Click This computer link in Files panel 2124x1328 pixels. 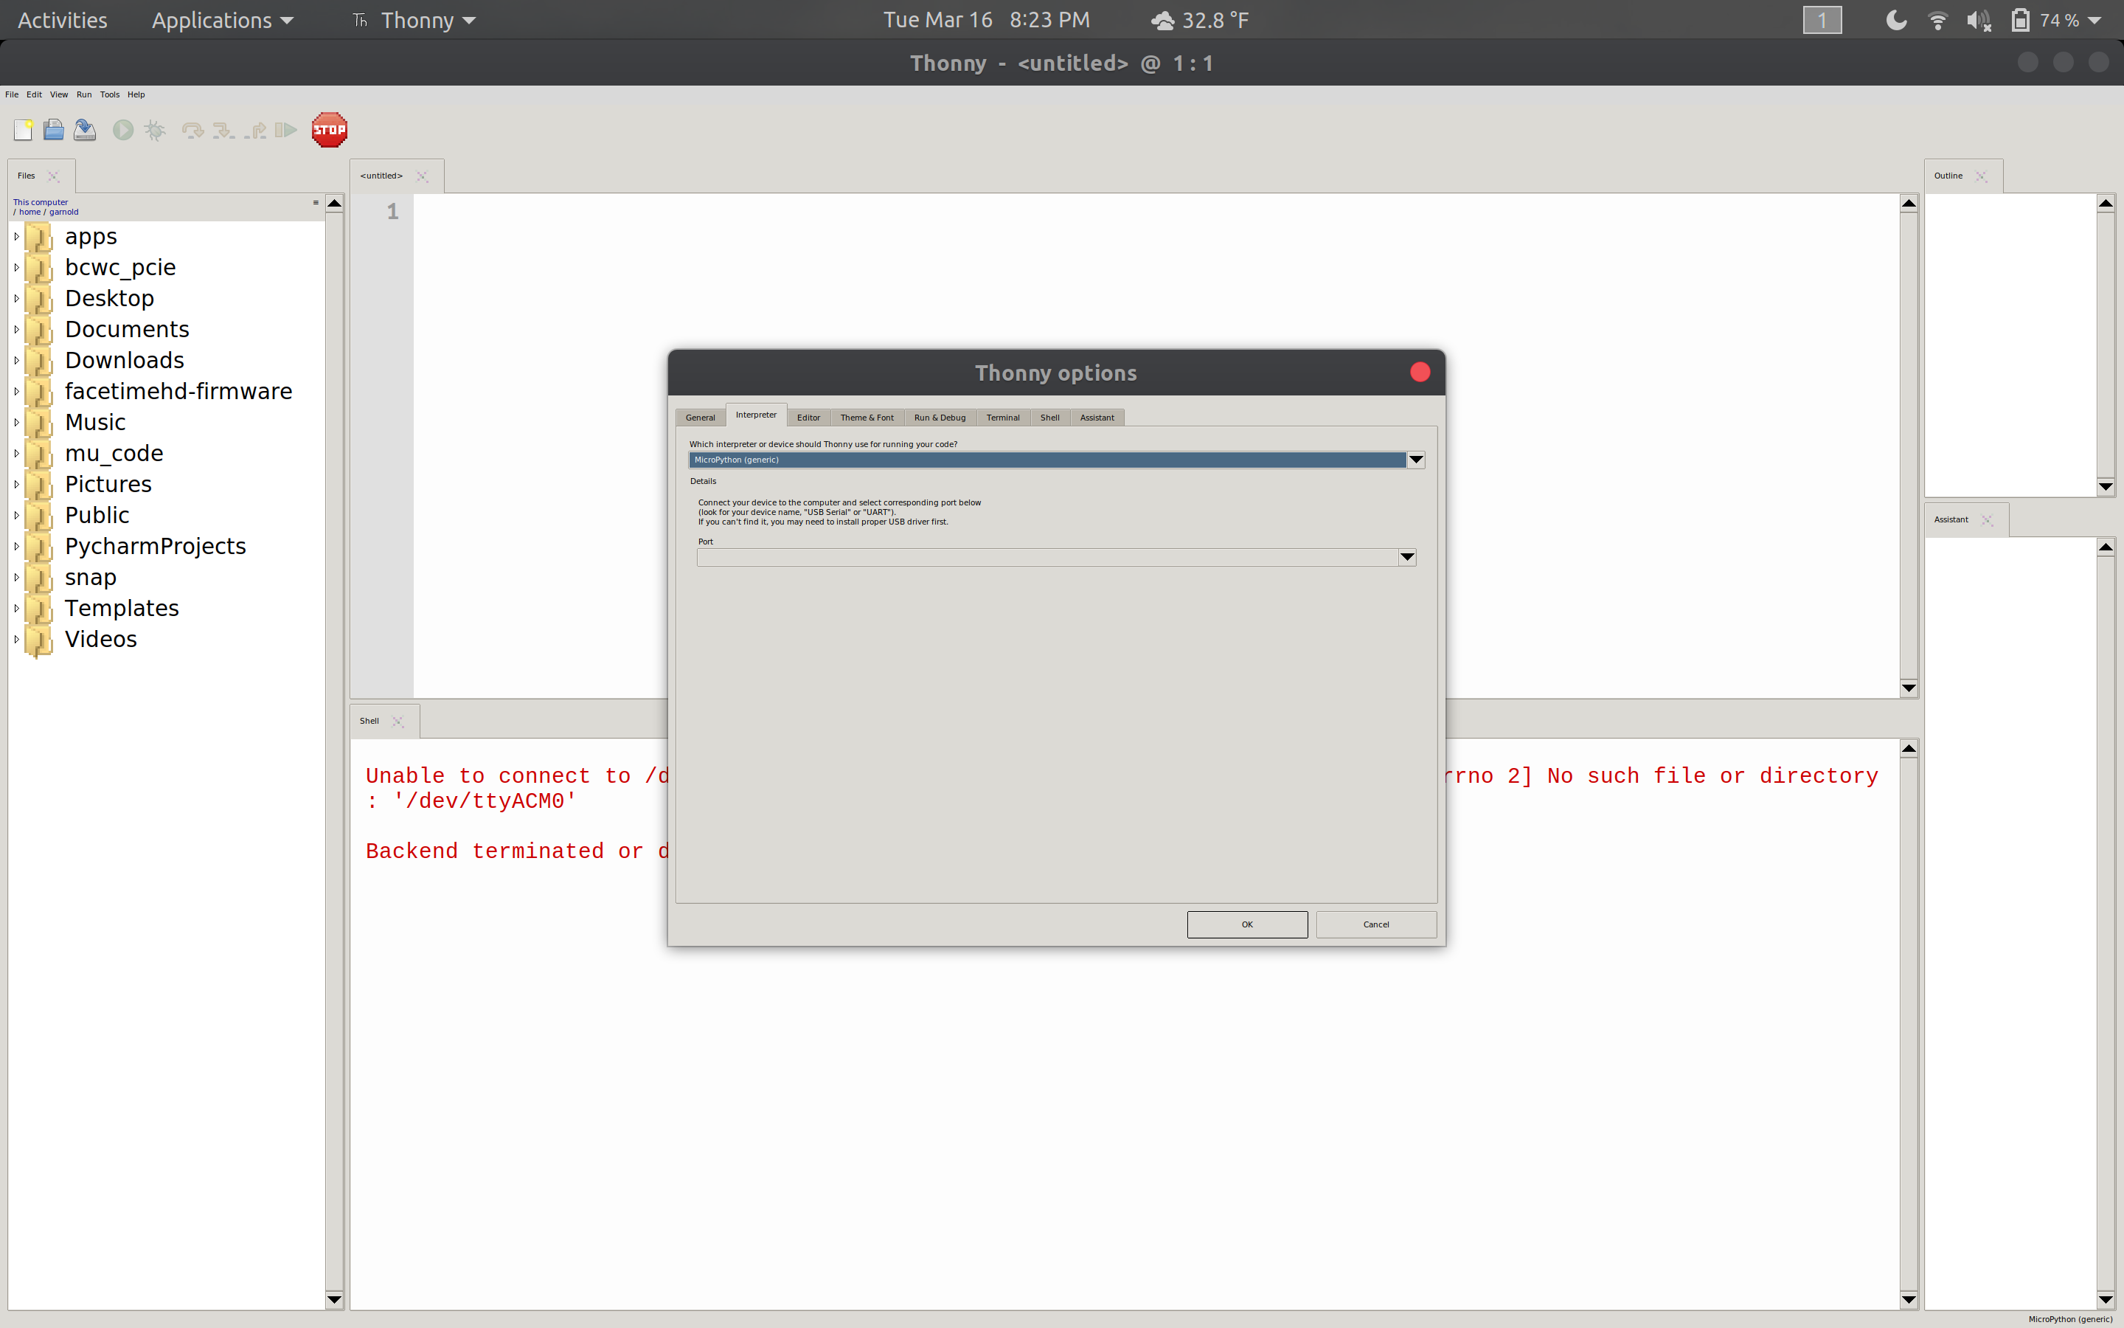tap(41, 203)
